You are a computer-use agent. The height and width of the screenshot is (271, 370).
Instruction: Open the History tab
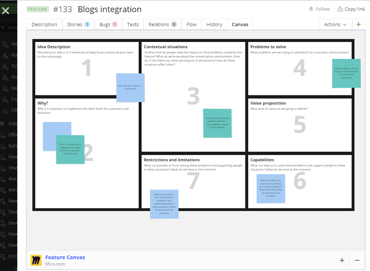214,24
